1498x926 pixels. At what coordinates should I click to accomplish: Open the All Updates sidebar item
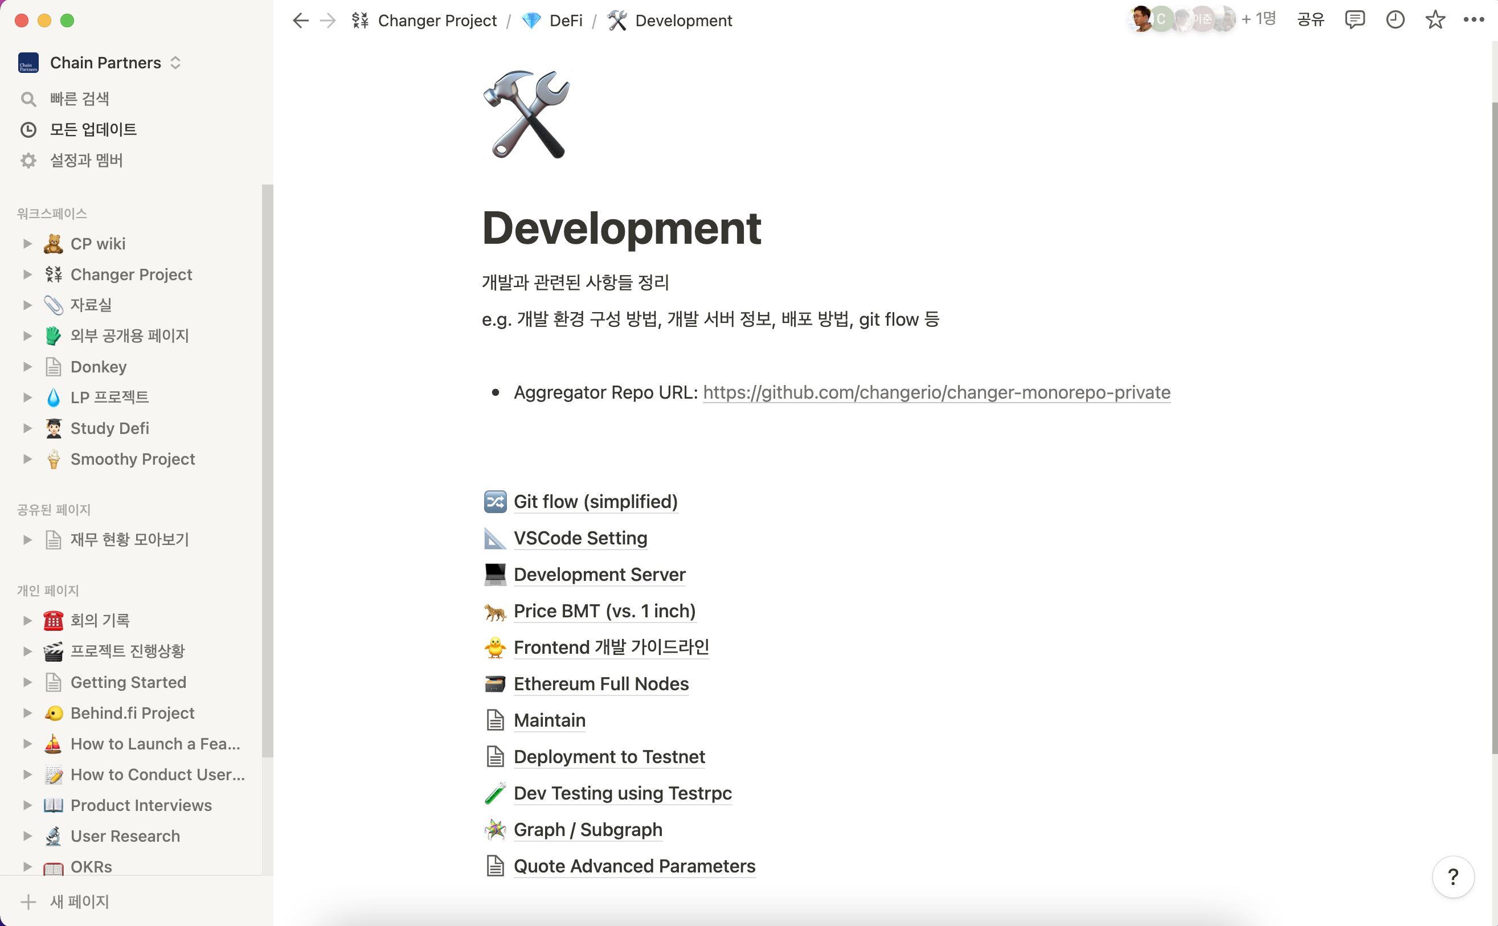tap(93, 130)
